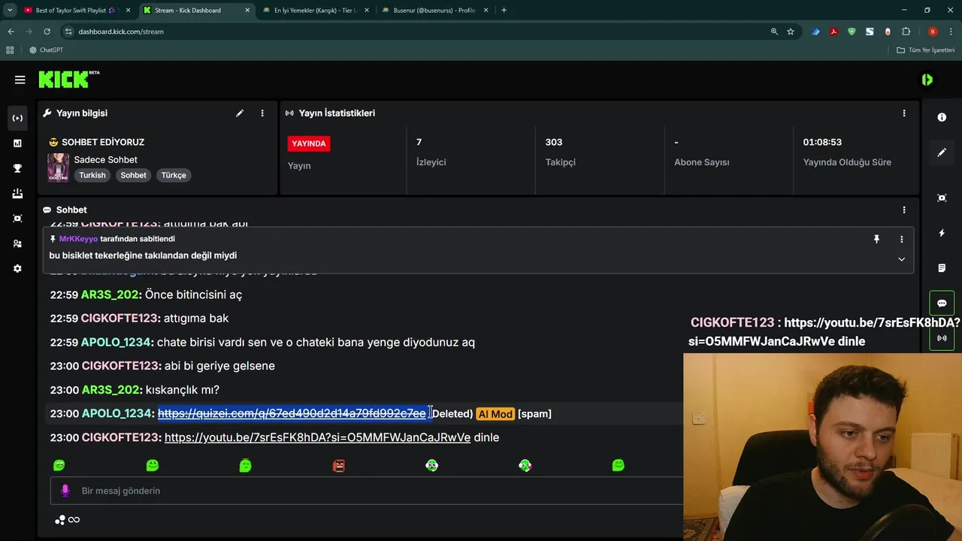Click the KICK beta logo
Screen dimensions: 962x541
tap(68, 79)
